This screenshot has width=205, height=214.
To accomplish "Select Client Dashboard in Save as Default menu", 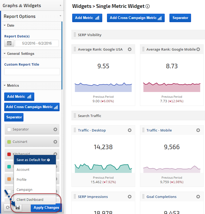I will coord(30,200).
